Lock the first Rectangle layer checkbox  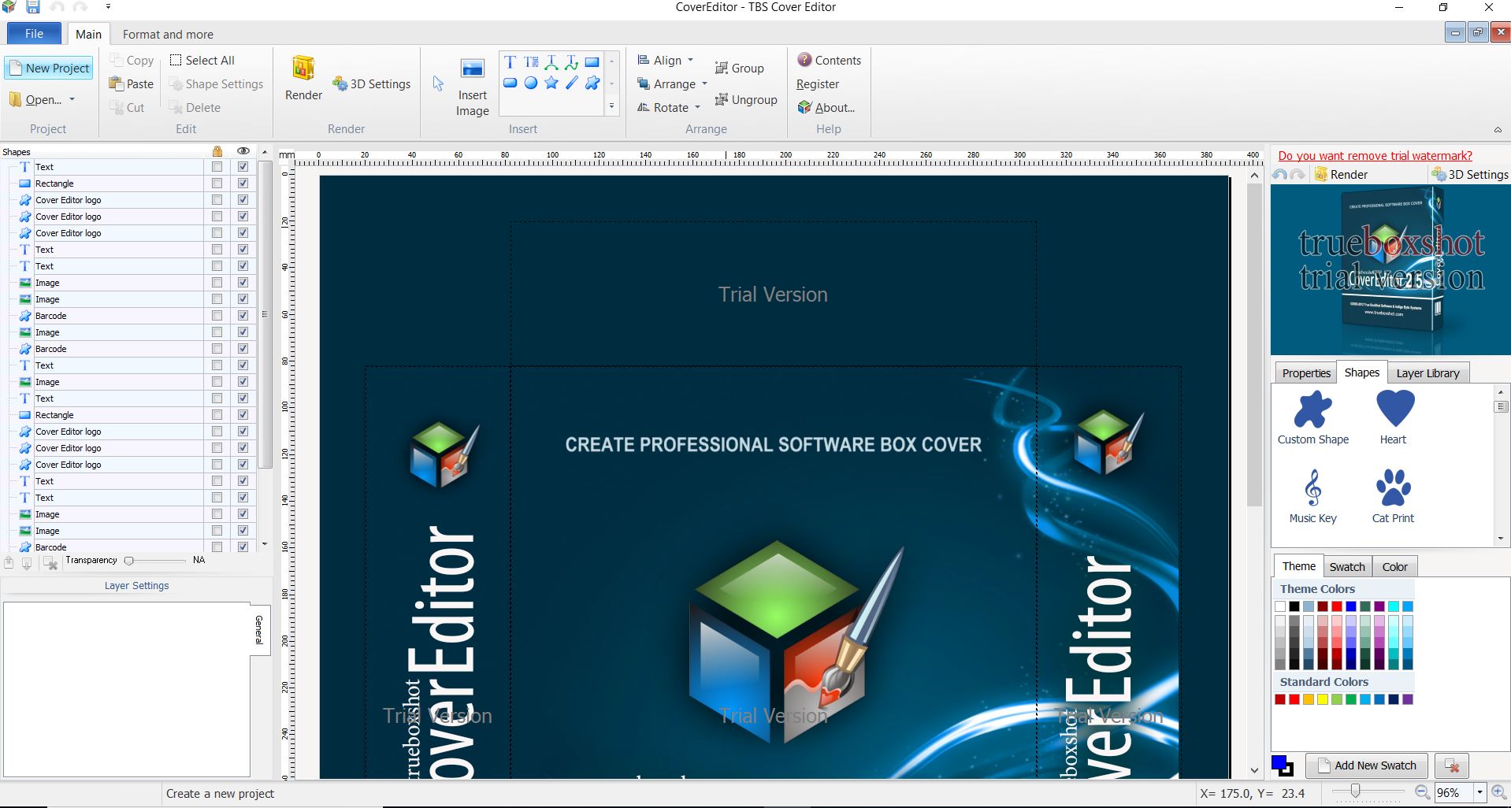217,183
